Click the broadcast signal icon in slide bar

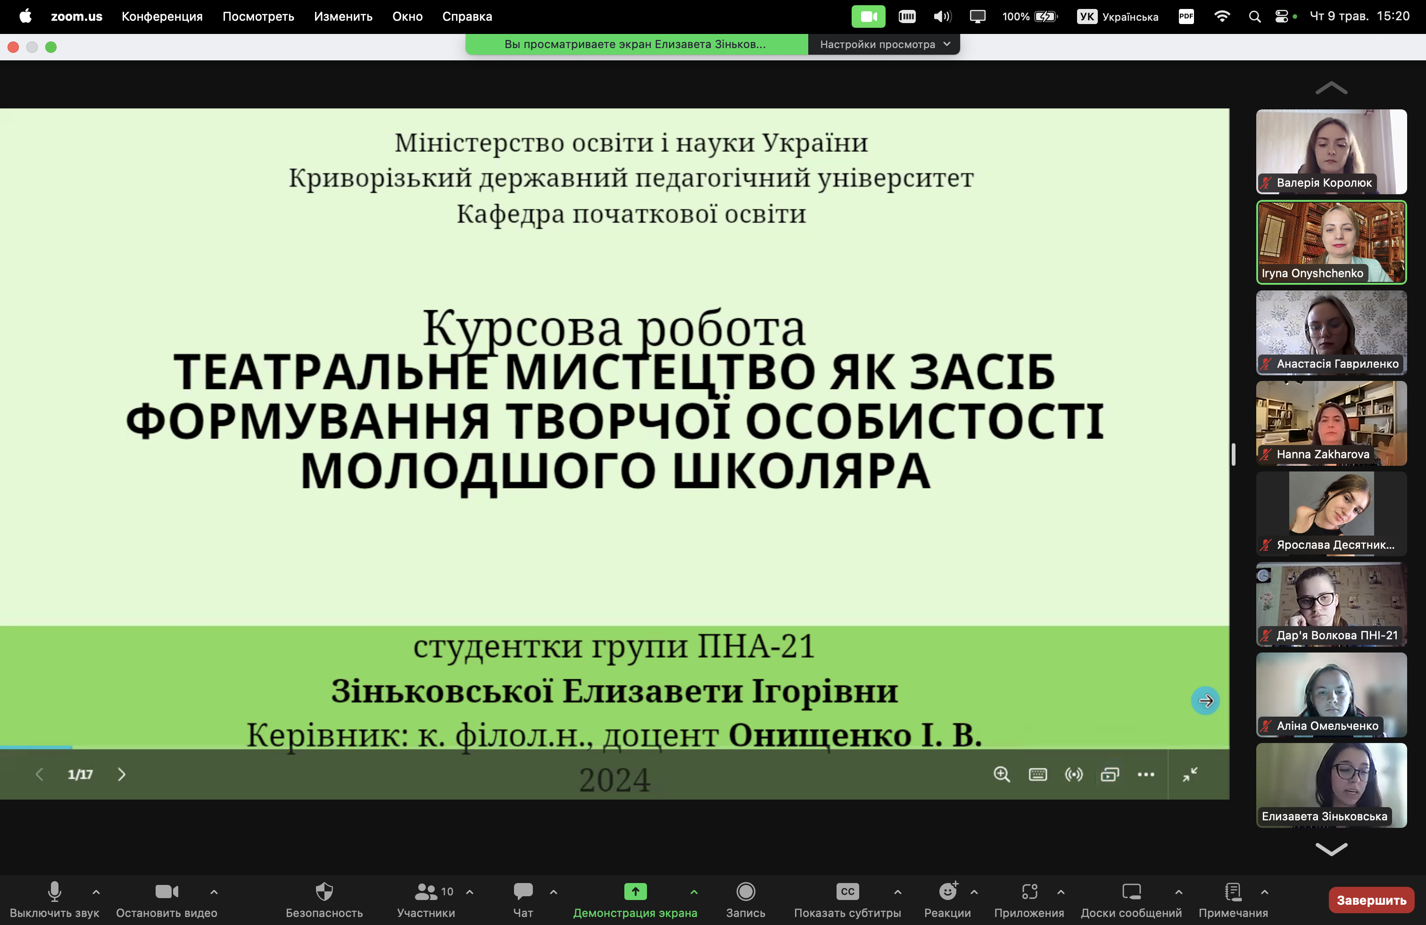click(x=1074, y=775)
